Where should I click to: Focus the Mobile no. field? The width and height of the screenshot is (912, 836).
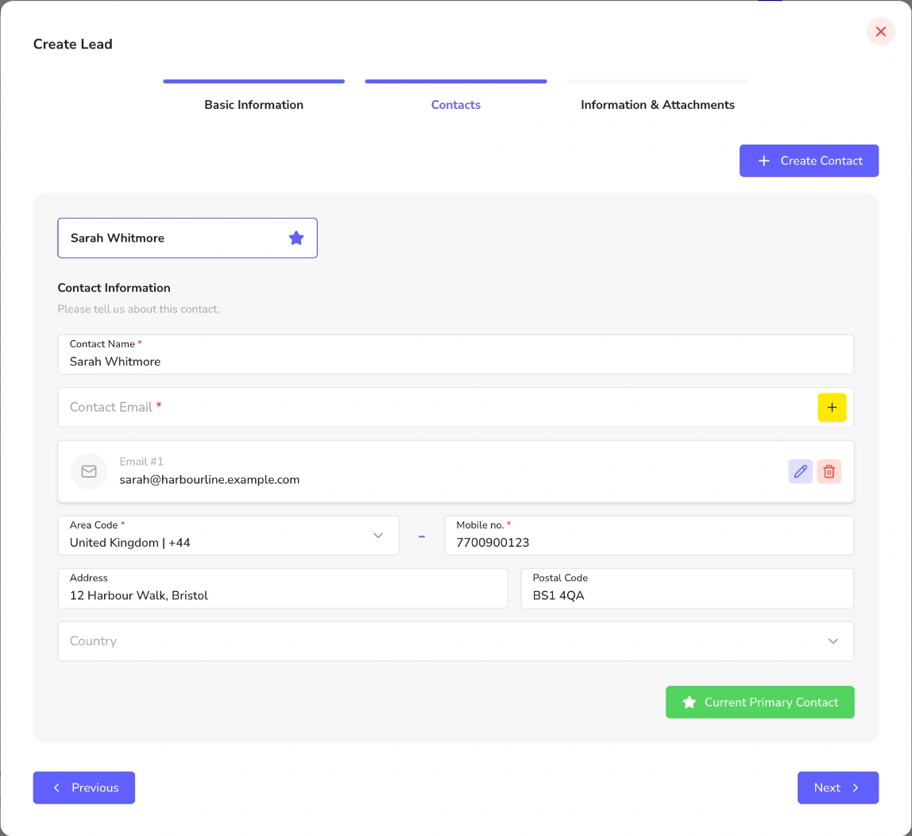[649, 536]
